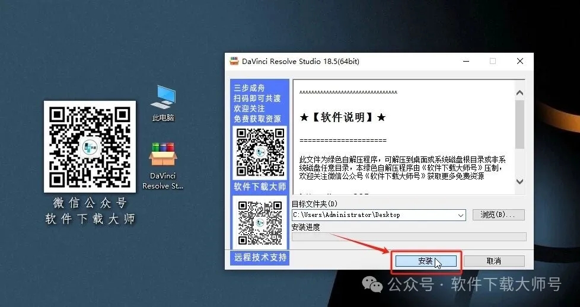This screenshot has width=580, height=307.
Task: Click the 浏览(B)... browse button
Action: [x=498, y=215]
